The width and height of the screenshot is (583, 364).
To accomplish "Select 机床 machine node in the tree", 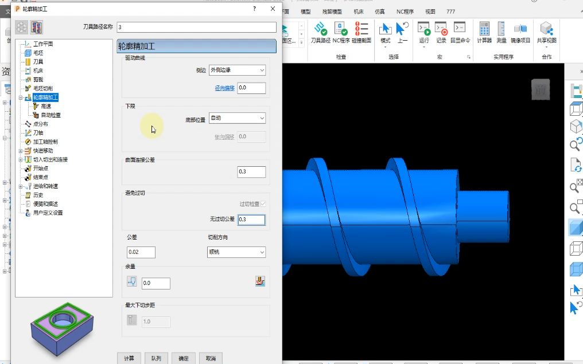I will (38, 71).
